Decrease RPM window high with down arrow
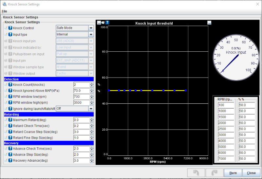262x179 pixels. [x=92, y=104]
